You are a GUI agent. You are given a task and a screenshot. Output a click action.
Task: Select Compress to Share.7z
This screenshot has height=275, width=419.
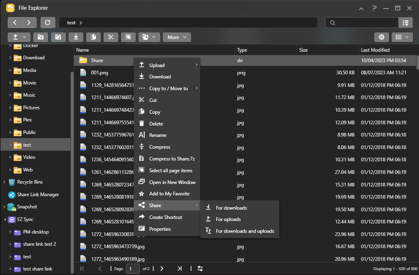pyautogui.click(x=167, y=158)
